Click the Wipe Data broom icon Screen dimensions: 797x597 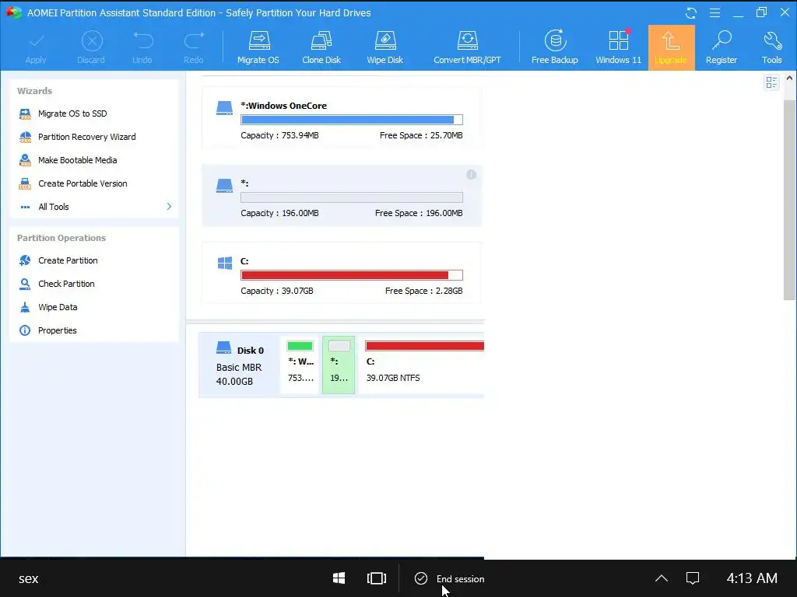click(25, 307)
